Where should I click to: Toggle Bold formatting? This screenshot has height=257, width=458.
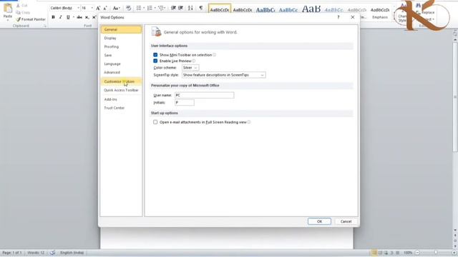click(53, 17)
